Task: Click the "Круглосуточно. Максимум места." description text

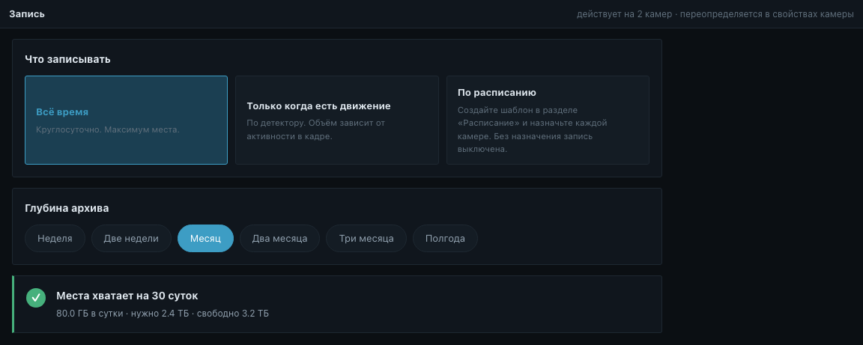Action: click(x=108, y=130)
